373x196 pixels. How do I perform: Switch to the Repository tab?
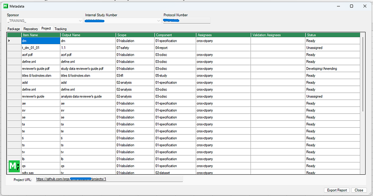(x=31, y=29)
